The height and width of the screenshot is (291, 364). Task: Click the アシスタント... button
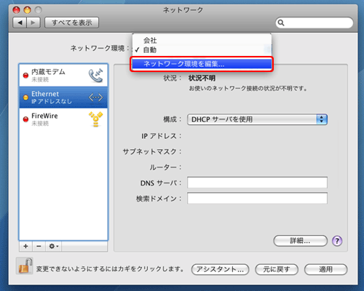pos(221,269)
